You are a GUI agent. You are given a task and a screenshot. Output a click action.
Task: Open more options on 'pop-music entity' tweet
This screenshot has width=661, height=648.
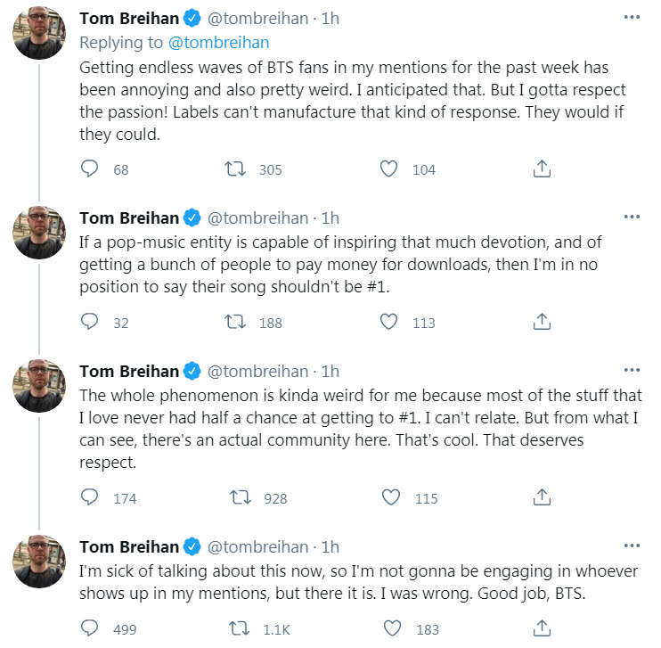[632, 217]
